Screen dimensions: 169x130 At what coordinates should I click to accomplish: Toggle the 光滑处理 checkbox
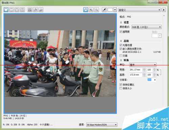point(121,45)
